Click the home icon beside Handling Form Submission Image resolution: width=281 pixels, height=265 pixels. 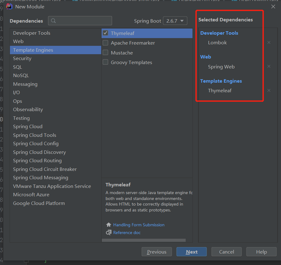pos(109,225)
